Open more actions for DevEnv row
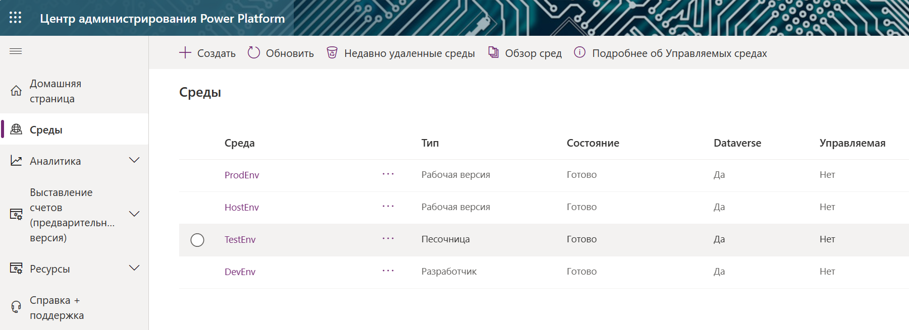Screen dimensions: 909x330 [388, 271]
